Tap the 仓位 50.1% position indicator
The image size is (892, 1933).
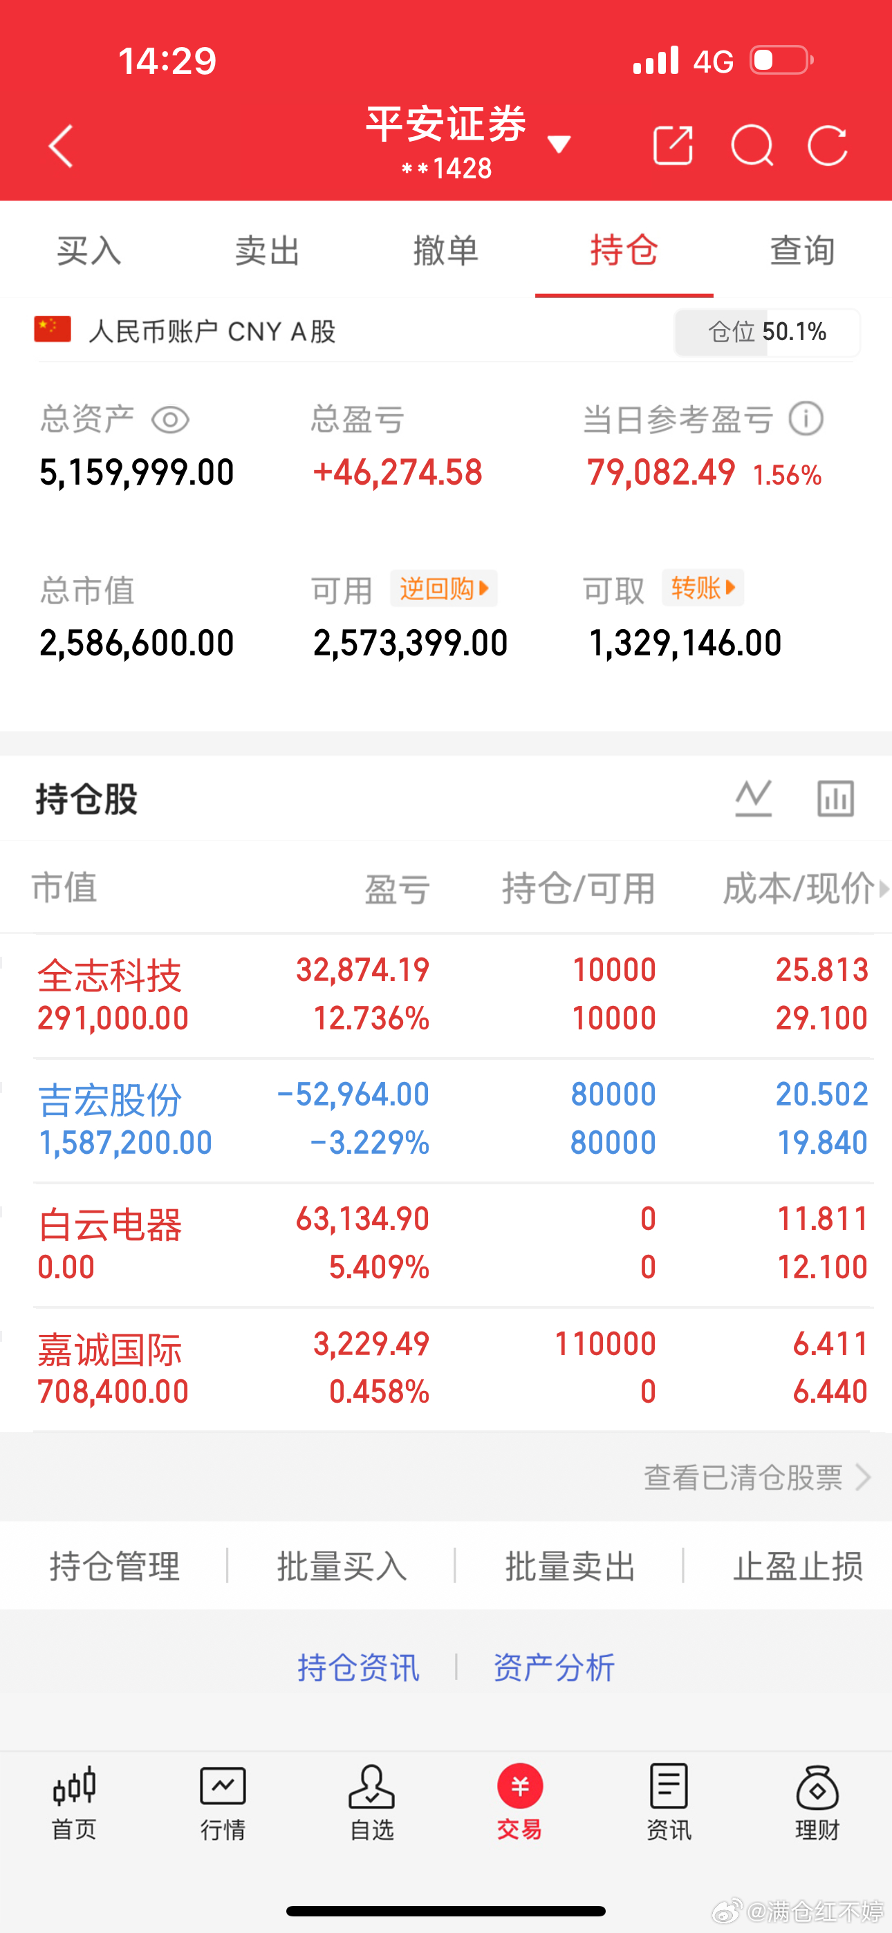click(767, 332)
